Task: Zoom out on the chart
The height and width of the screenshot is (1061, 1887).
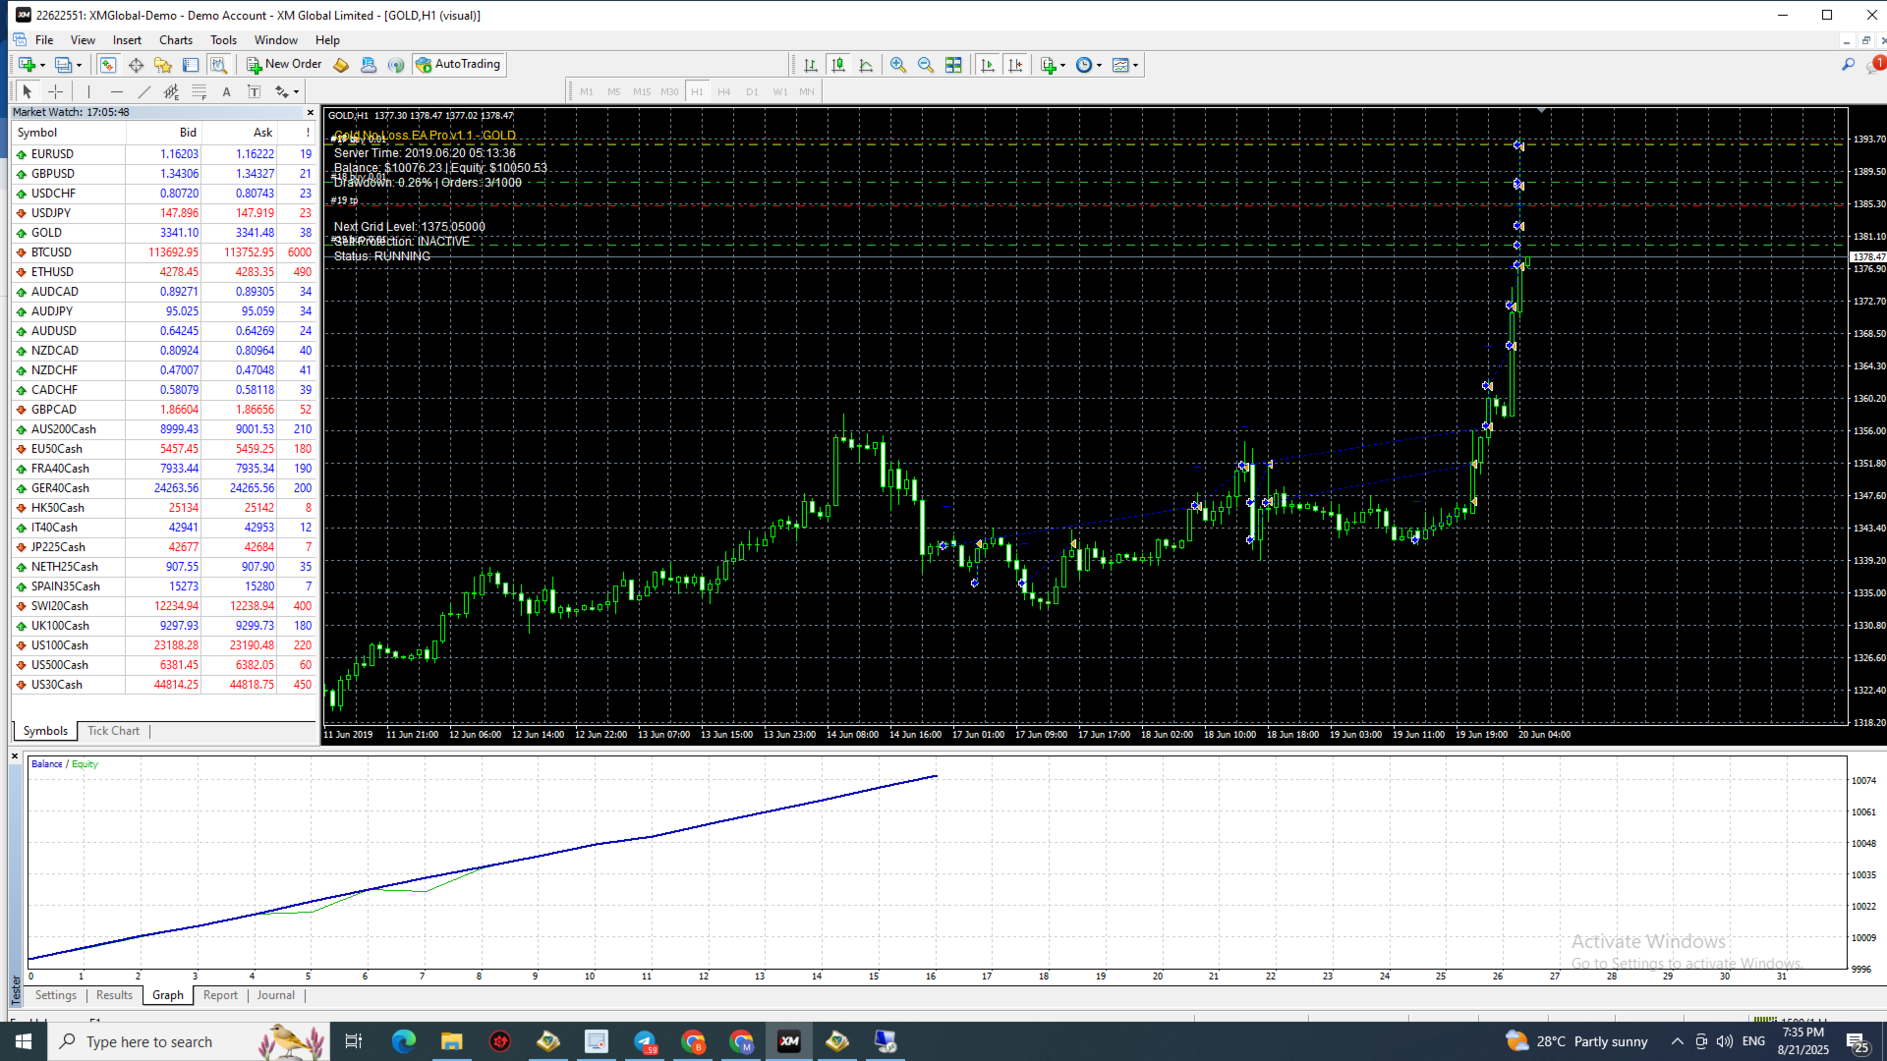Action: [926, 65]
